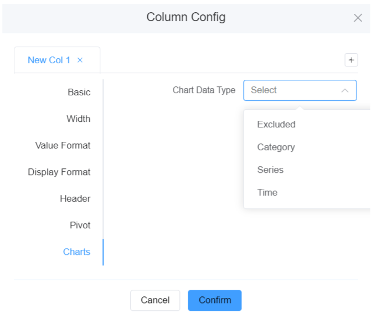Confirm the column configuration

coord(215,300)
